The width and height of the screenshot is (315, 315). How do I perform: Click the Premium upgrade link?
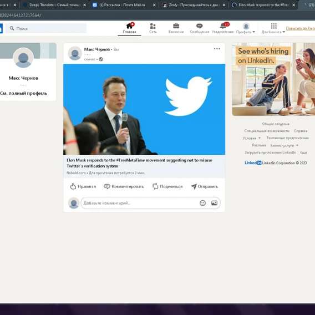click(301, 28)
